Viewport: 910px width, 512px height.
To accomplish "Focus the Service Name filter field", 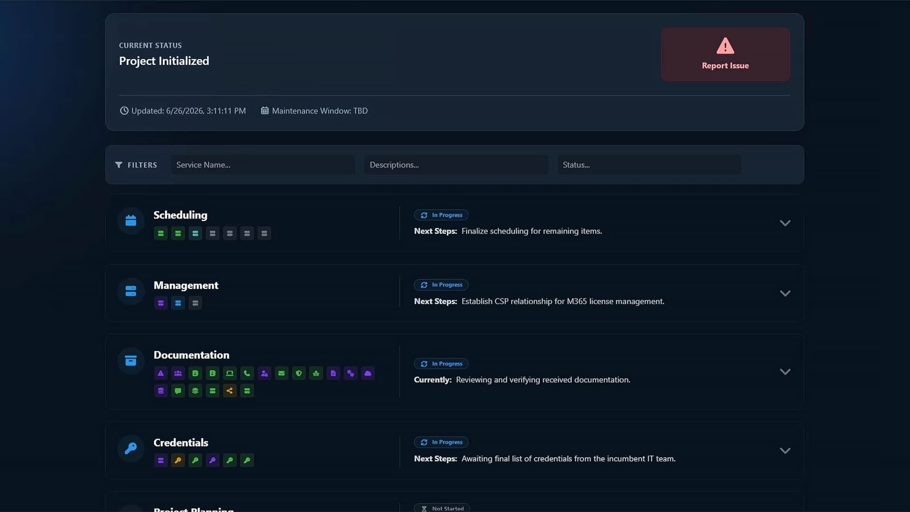I will 263,165.
